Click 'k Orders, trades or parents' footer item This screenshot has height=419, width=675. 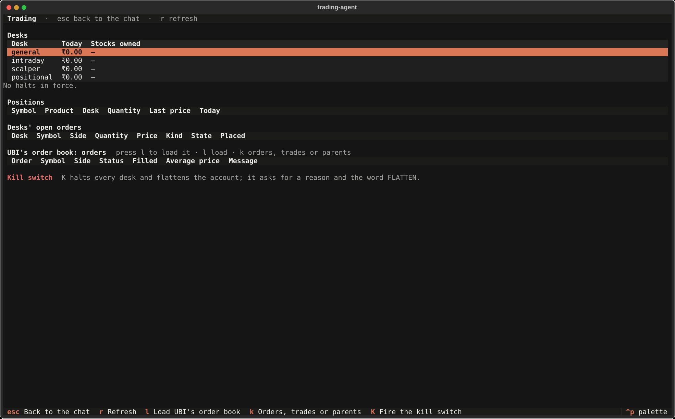(305, 412)
